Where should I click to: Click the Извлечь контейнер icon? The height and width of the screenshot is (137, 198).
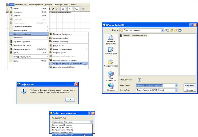pyautogui.click(x=51, y=41)
